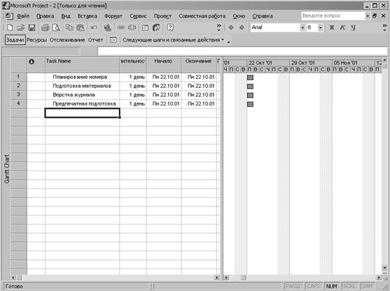Click the Отслеживание guide button
The image size is (390, 291).
coord(67,40)
